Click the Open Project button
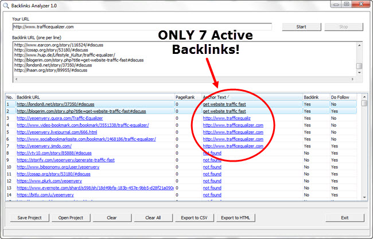The width and height of the screenshot is (373, 239). point(71,218)
